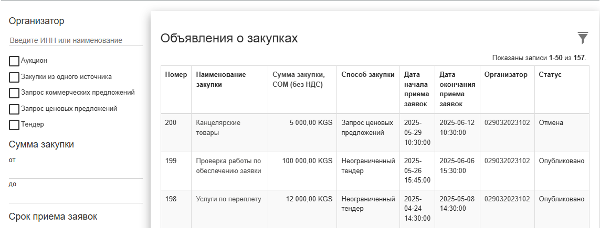Viewport: 600px width, 228px height.
Task: Sort by the Статус column header
Action: click(x=550, y=75)
